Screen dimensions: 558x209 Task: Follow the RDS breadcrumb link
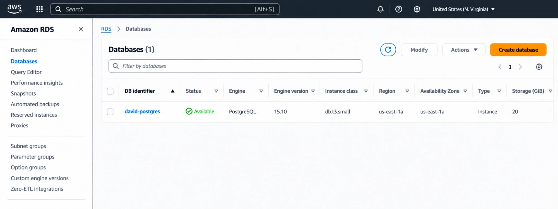coord(106,29)
